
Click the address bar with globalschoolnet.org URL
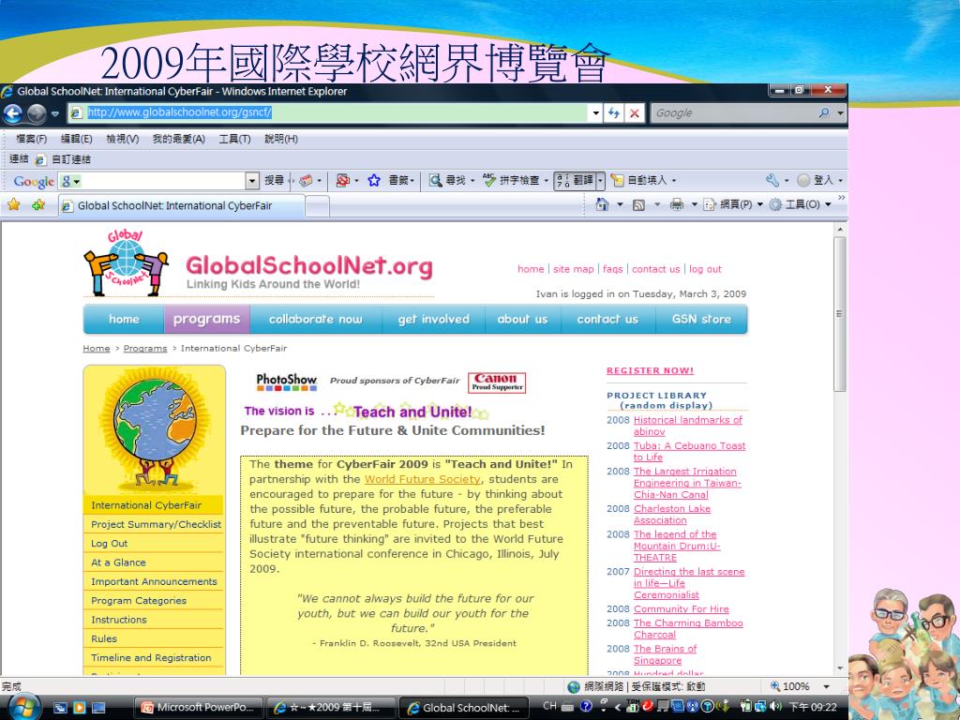pos(327,112)
